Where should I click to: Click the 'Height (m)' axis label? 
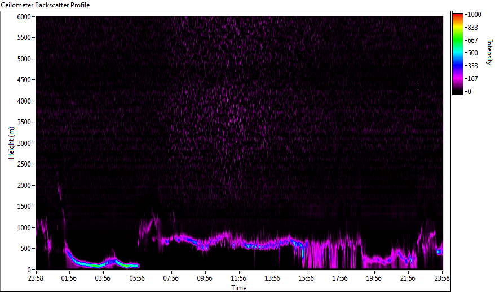(11, 143)
